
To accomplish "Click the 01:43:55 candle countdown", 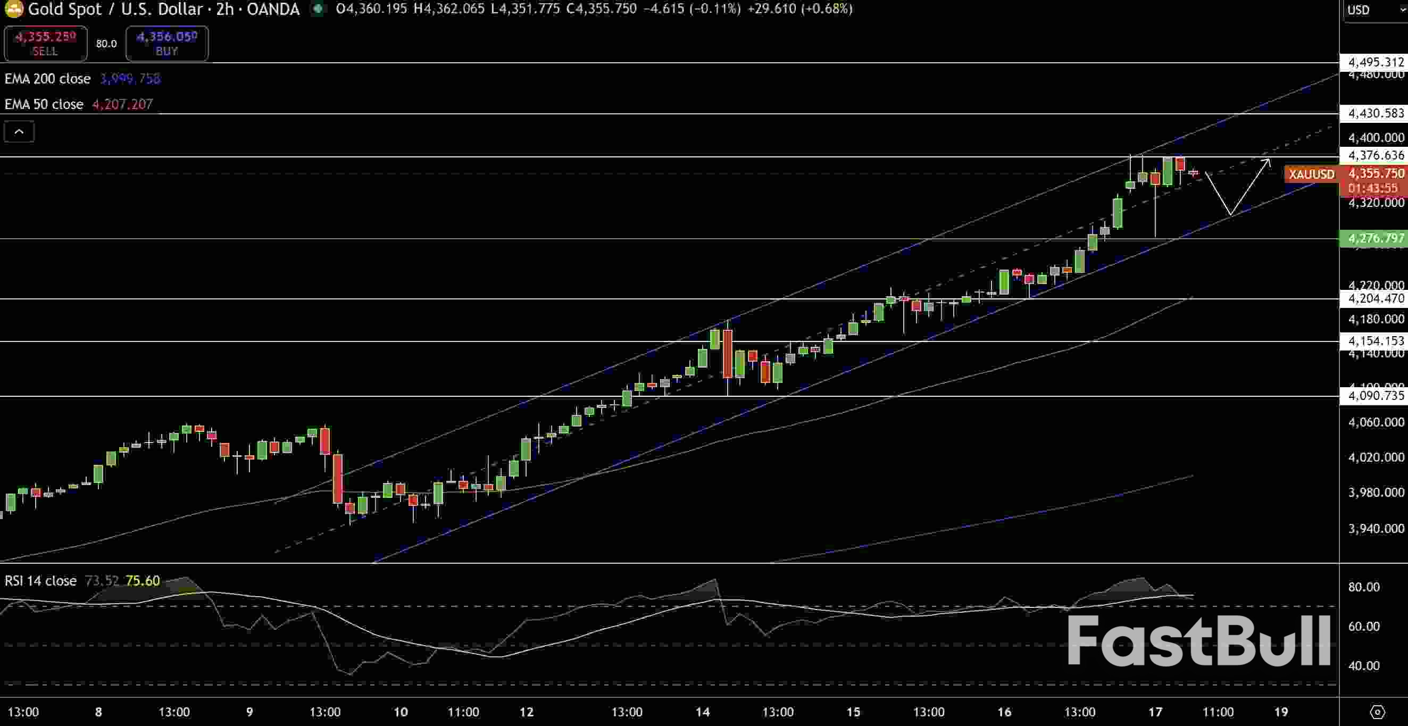I will coord(1372,188).
